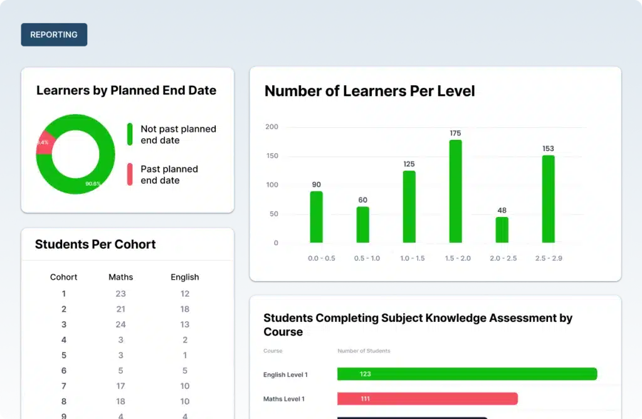The width and height of the screenshot is (642, 419).
Task: Select the 0.0 - 0.5 bar showing 90
Action: tap(316, 217)
